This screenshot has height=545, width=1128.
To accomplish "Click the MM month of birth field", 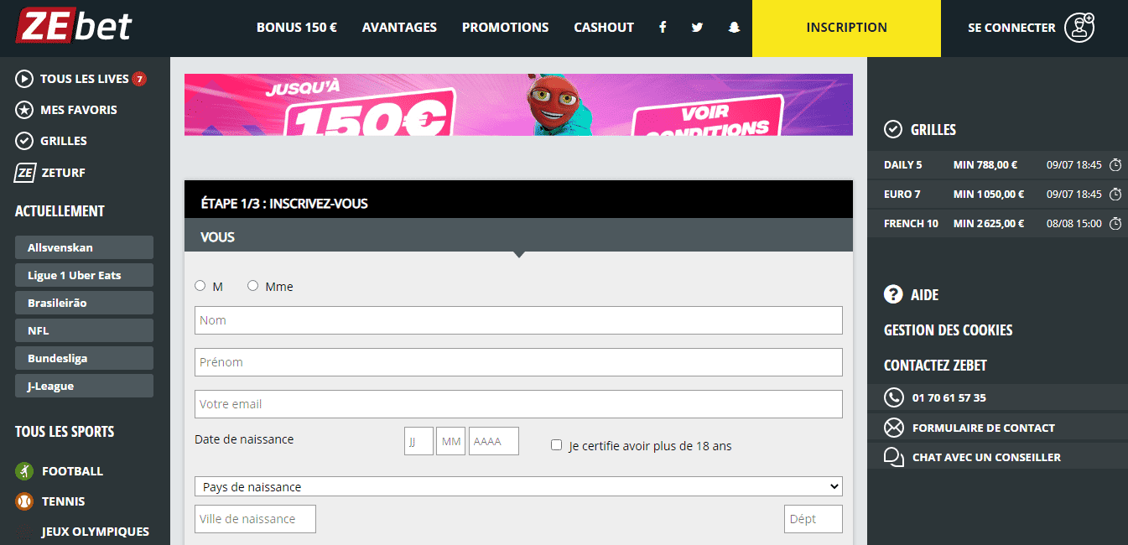I will [451, 441].
